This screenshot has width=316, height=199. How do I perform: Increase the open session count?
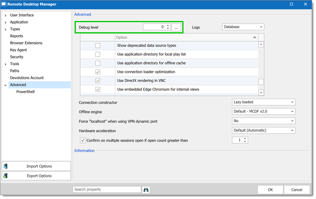click(x=245, y=139)
